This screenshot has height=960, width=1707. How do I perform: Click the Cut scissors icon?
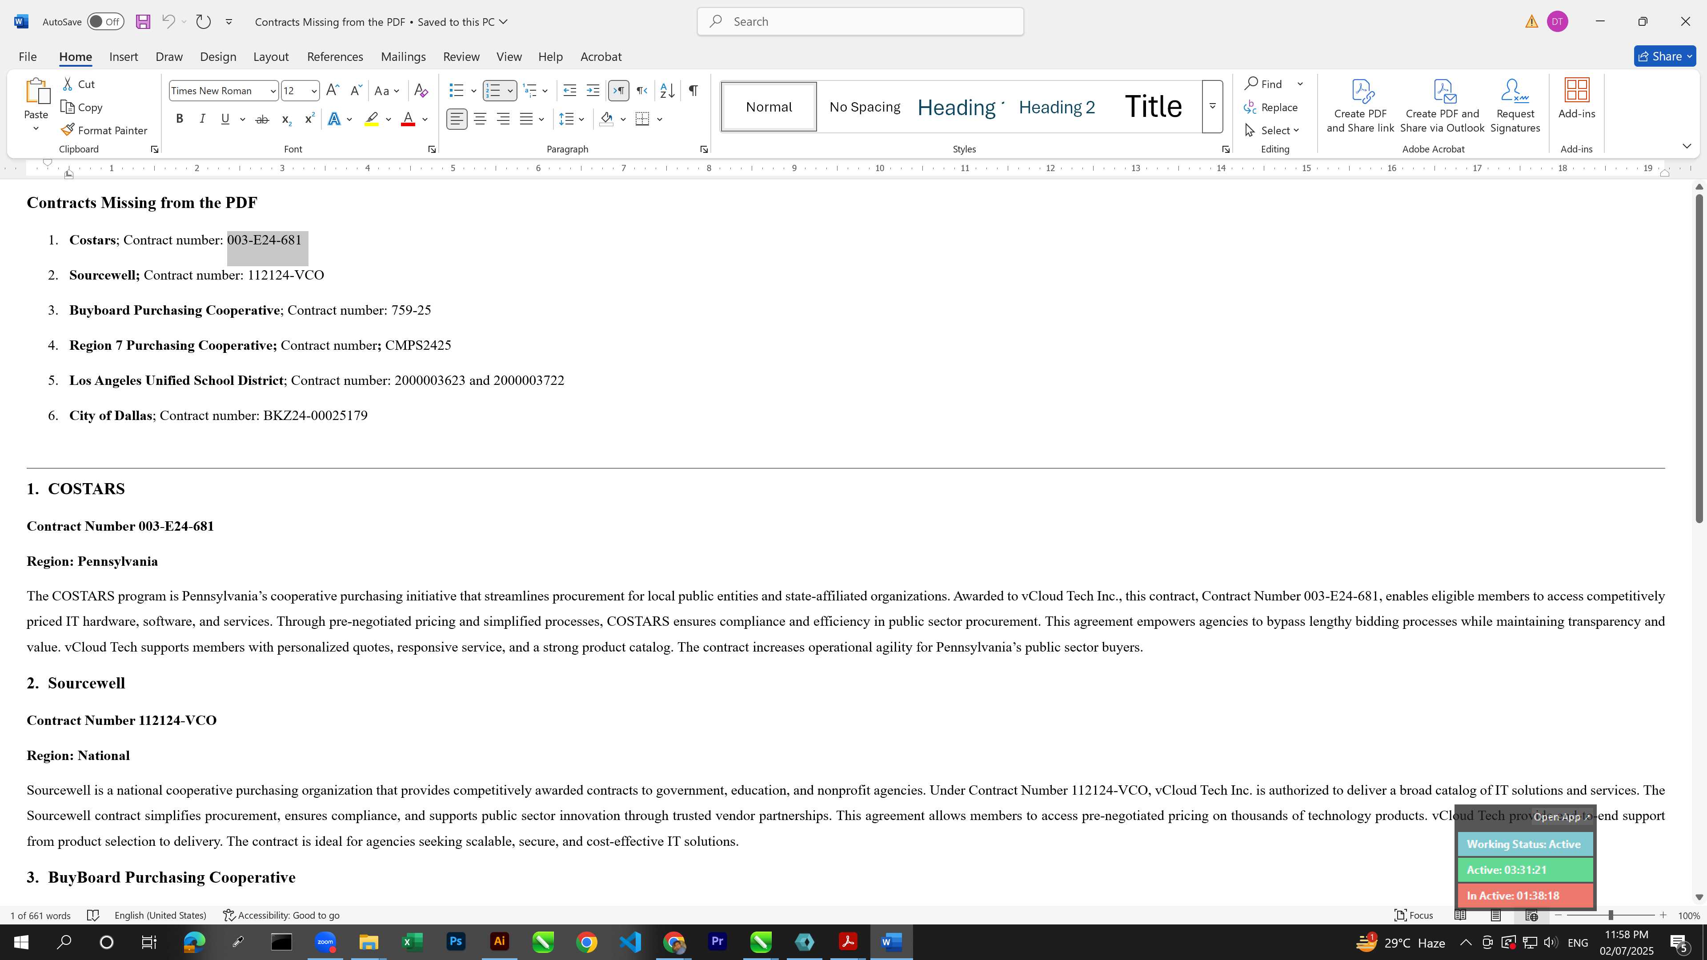pos(68,84)
